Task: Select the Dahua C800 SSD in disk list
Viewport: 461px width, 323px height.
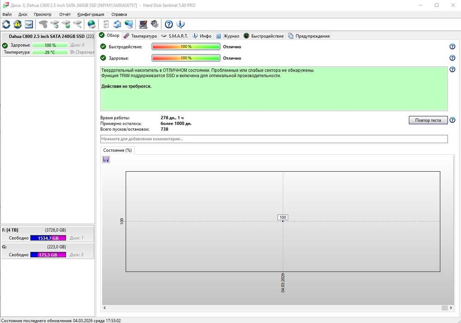Action: point(47,36)
